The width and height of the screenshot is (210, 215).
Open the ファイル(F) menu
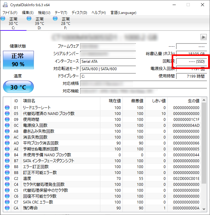[10, 13]
